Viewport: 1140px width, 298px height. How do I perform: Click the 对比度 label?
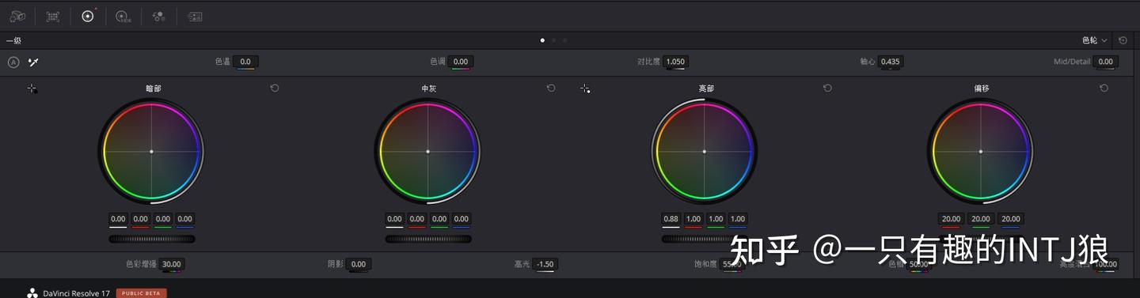point(648,62)
